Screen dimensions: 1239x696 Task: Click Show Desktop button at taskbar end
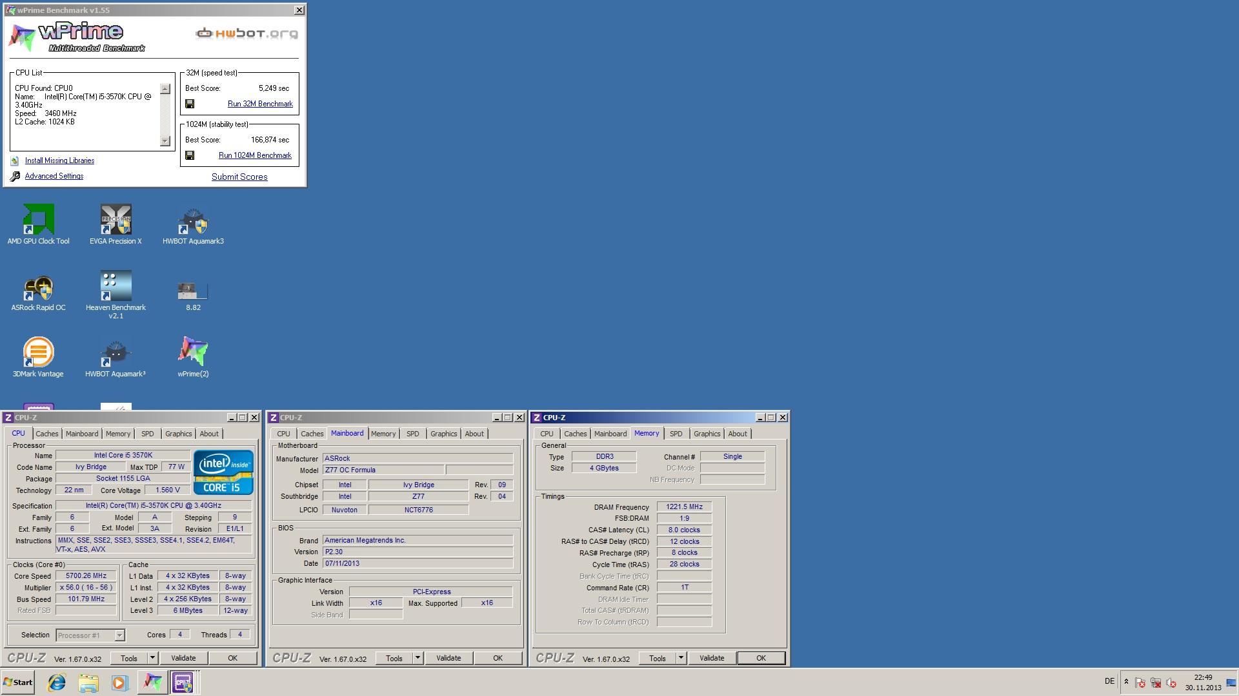1233,682
